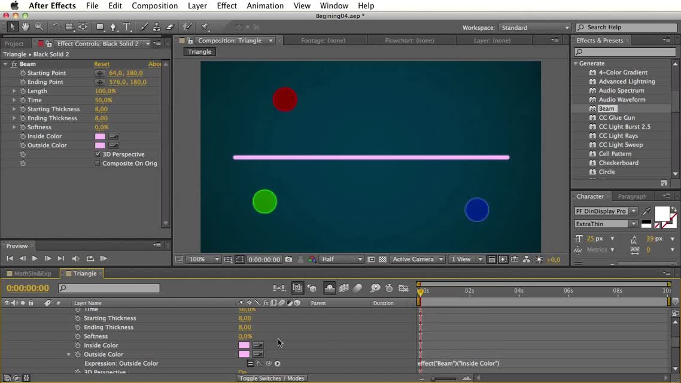
Task: Open the Composition menu
Action: [x=154, y=5]
